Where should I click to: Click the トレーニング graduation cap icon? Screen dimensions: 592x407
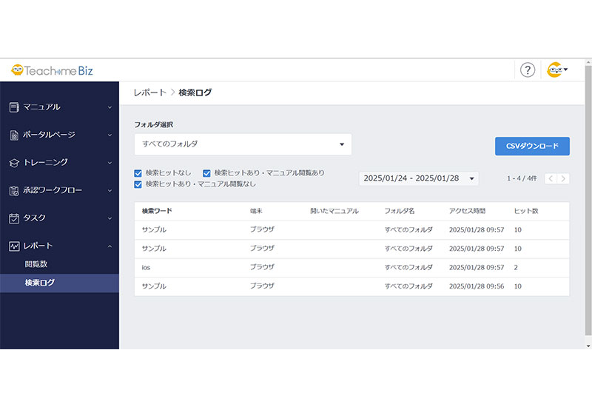(x=13, y=163)
